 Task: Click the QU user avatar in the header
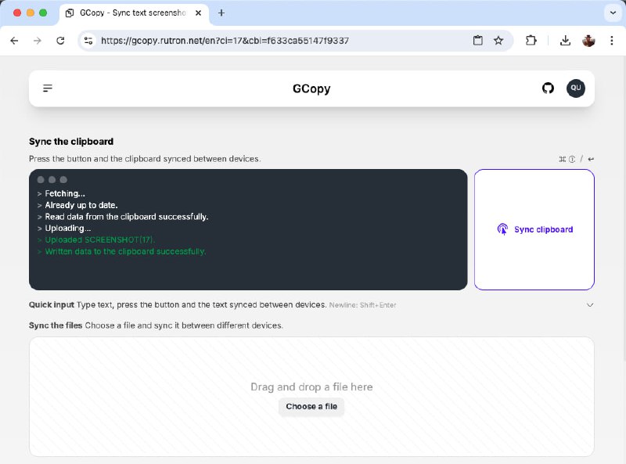coord(576,88)
